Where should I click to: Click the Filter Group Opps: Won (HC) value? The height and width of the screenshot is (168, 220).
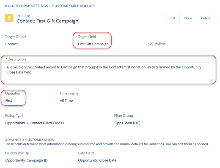coord(127,123)
